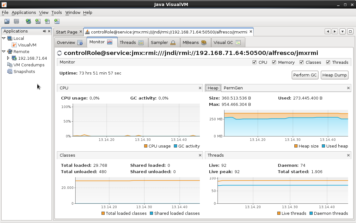Uncheck the Threads monitor checkbox
Screen dimensions: 356x223
[328, 62]
